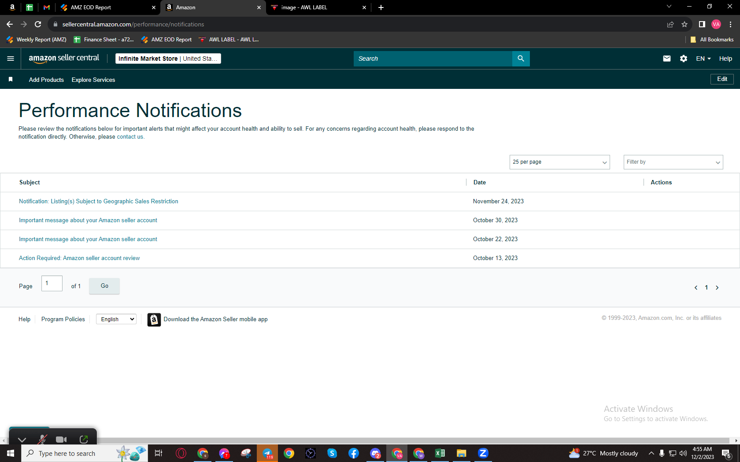Open the English language selector in the footer
The image size is (740, 462).
116,319
